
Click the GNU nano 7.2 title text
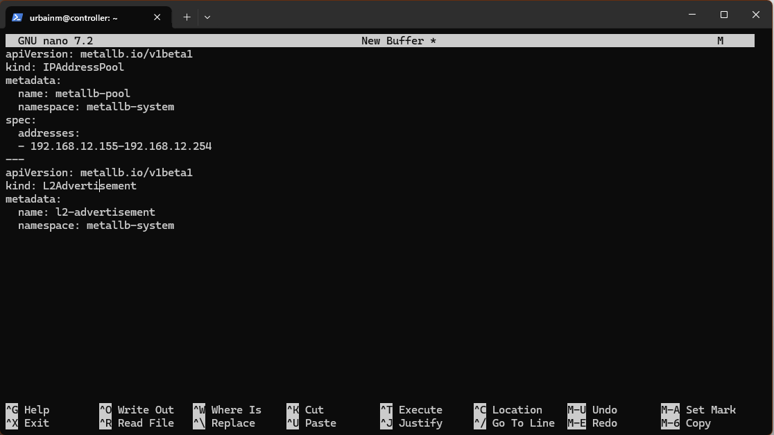(55, 41)
